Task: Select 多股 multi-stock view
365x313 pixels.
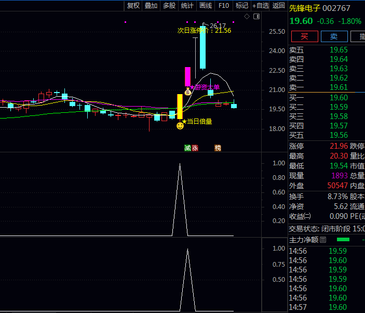Action: (169, 6)
